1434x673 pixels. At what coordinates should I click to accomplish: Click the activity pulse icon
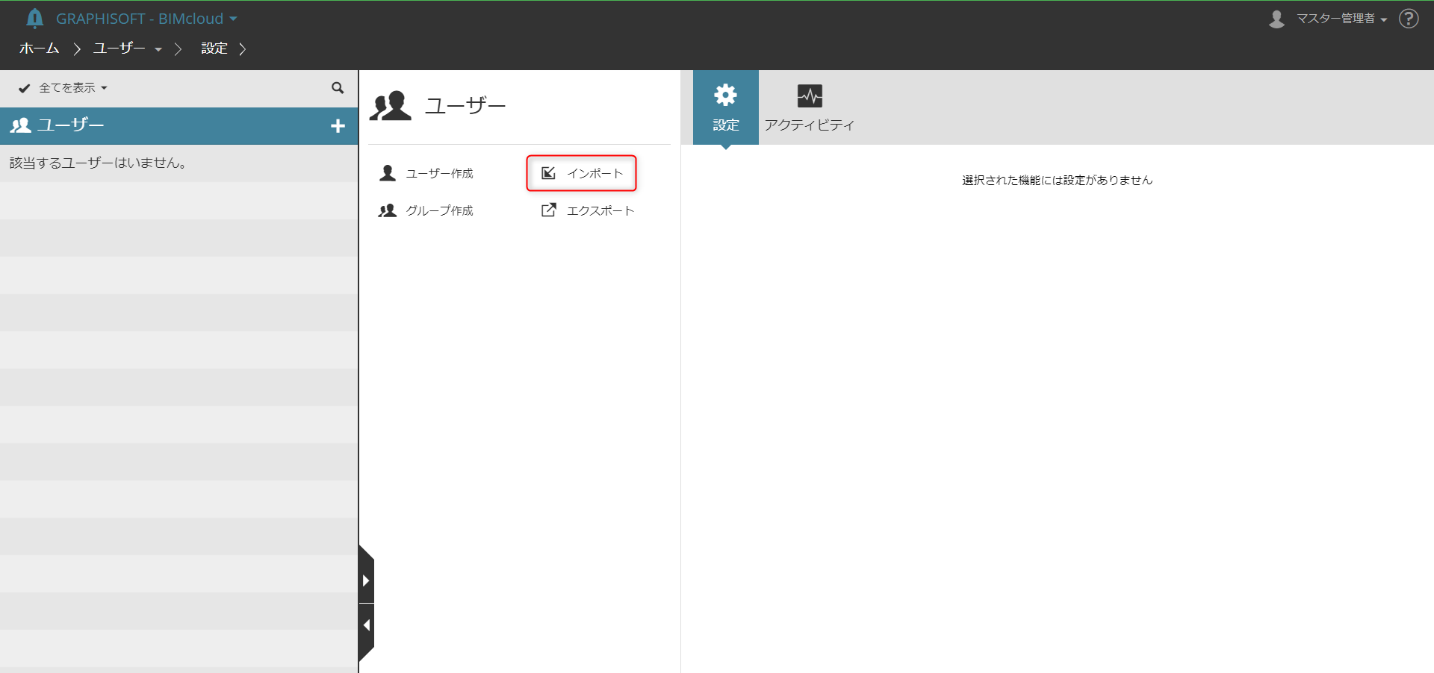810,96
